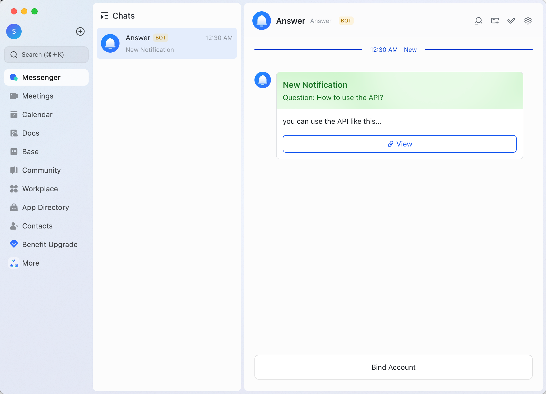Open the Meetings section in the sidebar
546x394 pixels.
click(38, 96)
